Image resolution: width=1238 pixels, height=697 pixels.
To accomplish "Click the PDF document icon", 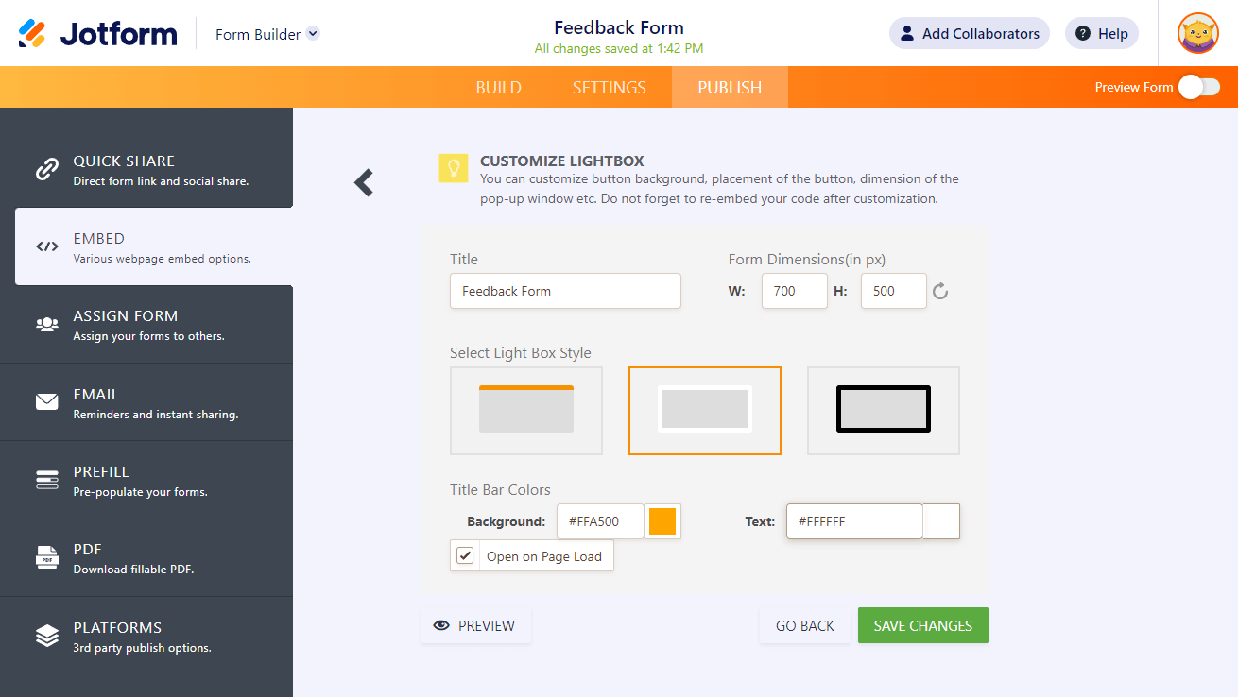I will coord(47,557).
